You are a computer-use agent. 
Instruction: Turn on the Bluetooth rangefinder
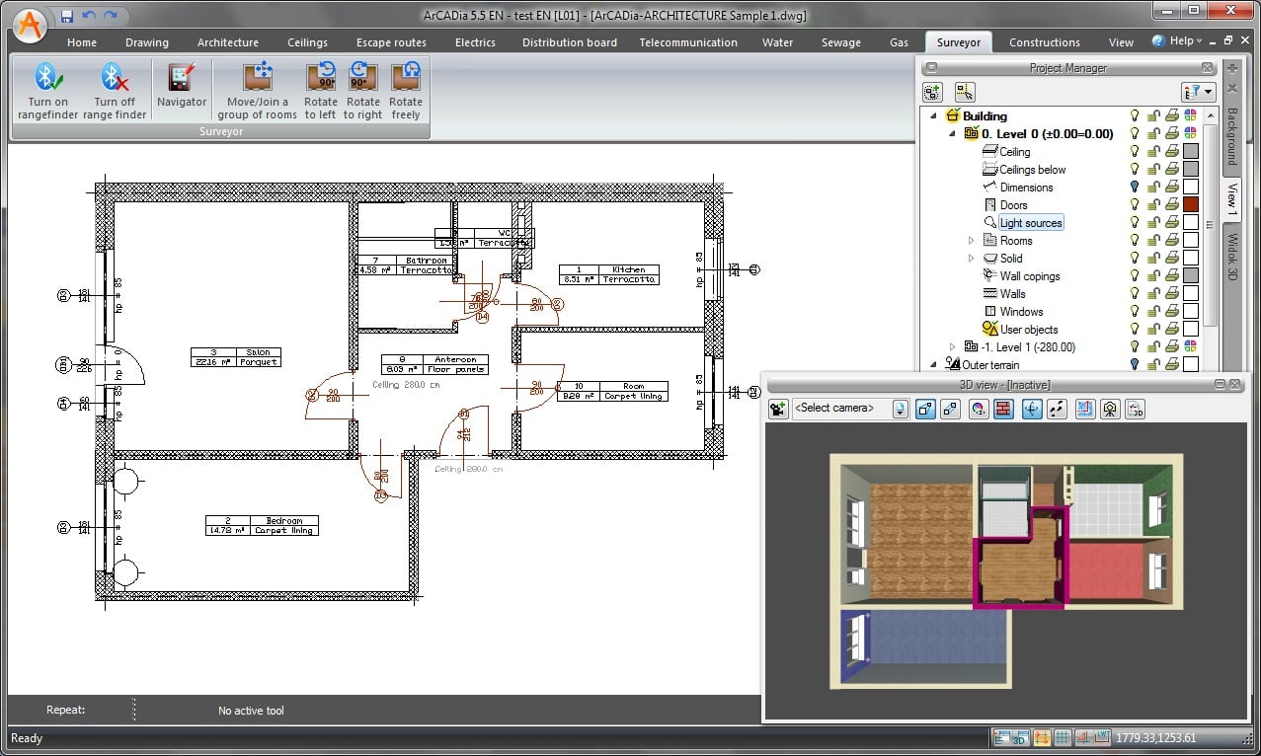[47, 91]
